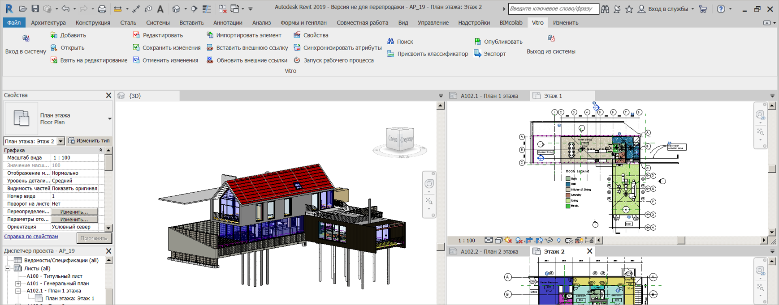The height and width of the screenshot is (305, 779).
Task: Click the horizontal scrollbar thumb in Этаж 1 view
Action: pos(681,240)
